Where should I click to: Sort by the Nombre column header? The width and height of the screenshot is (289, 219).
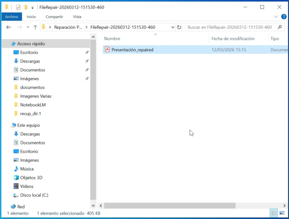click(112, 39)
